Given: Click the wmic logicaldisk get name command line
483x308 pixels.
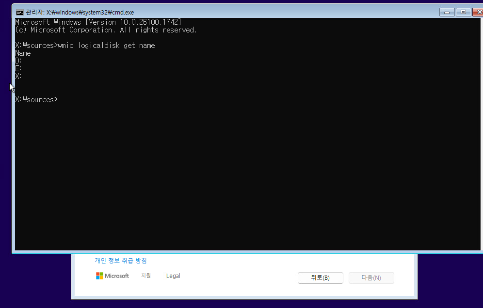Looking at the screenshot, I should [85, 46].
